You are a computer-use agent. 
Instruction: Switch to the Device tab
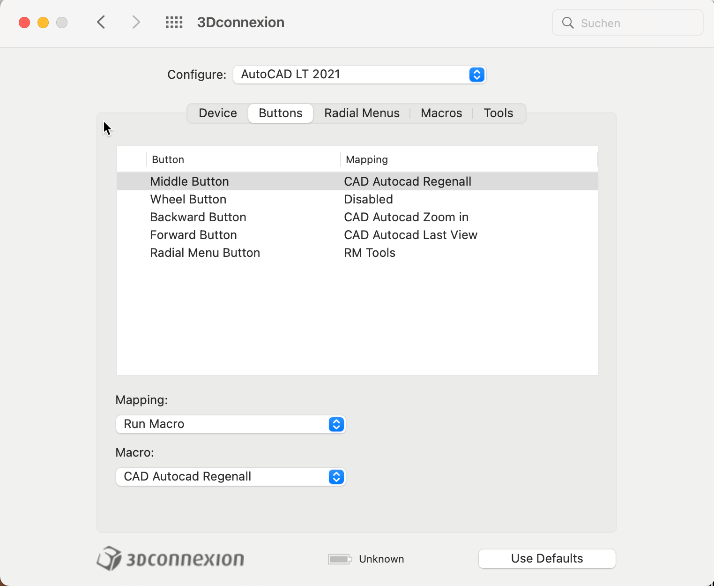click(x=218, y=113)
